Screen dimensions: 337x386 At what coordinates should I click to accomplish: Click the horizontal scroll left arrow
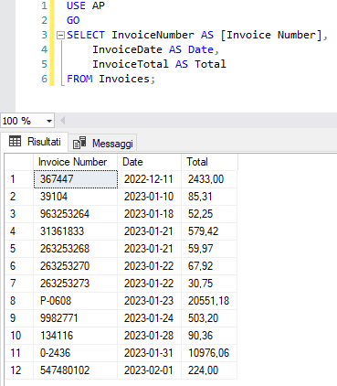coord(63,121)
